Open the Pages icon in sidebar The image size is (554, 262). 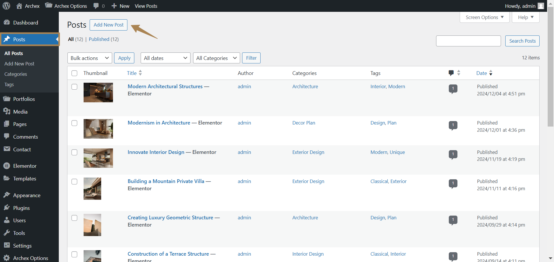7,124
